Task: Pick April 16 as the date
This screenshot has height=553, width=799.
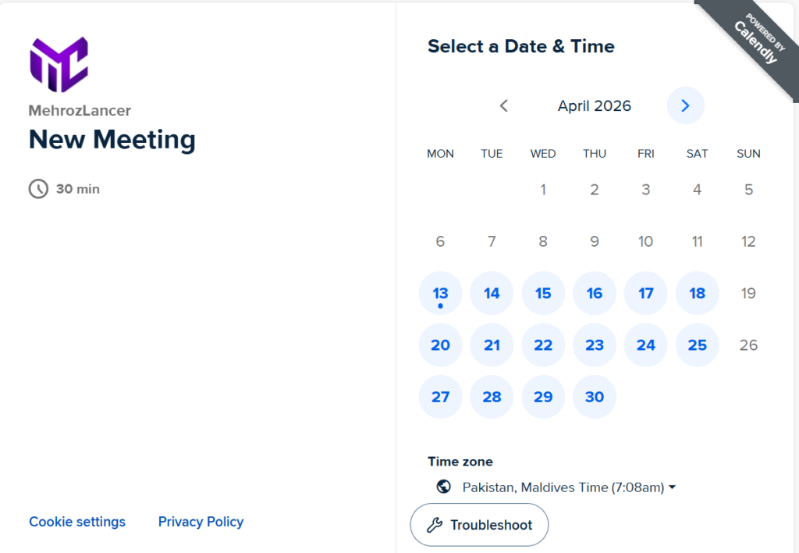Action: pyautogui.click(x=595, y=294)
